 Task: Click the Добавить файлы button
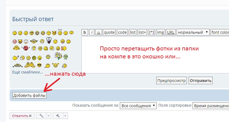pyautogui.click(x=29, y=95)
